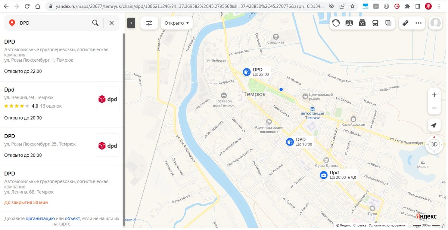Zoom out the map
The height and width of the screenshot is (230, 448).
[x=434, y=108]
